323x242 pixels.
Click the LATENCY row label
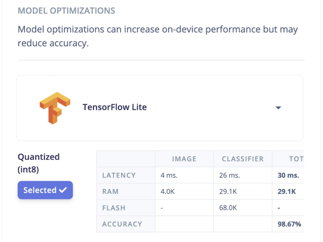pos(119,175)
